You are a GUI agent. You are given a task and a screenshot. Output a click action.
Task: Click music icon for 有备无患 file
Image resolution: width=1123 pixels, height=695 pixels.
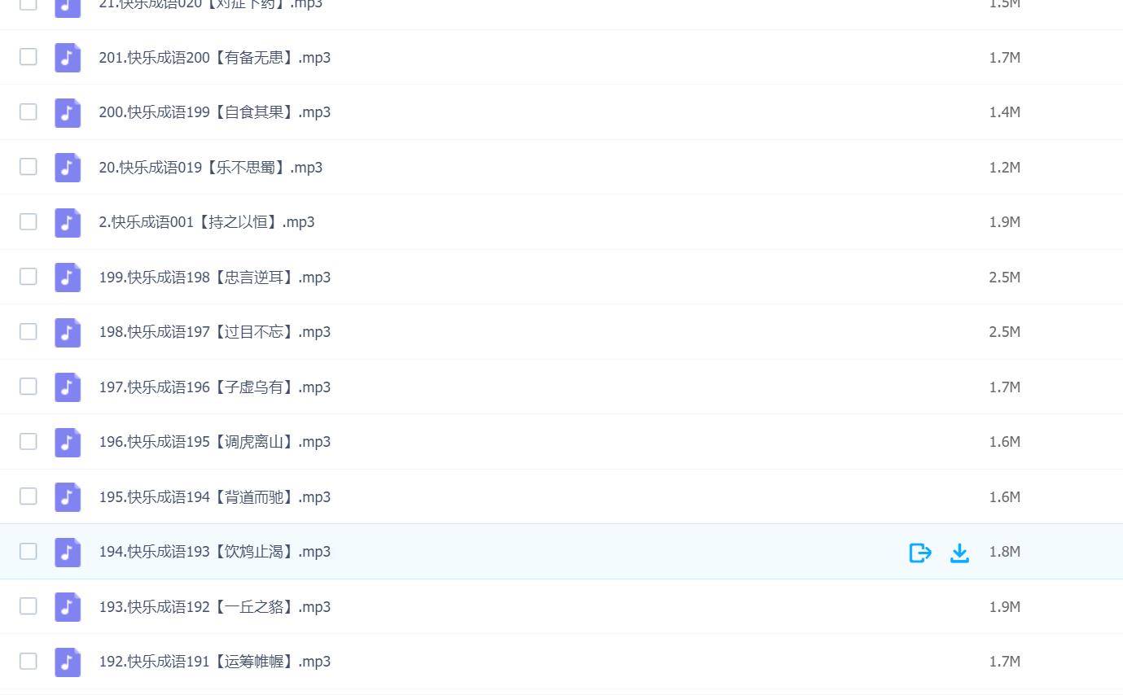[x=68, y=58]
